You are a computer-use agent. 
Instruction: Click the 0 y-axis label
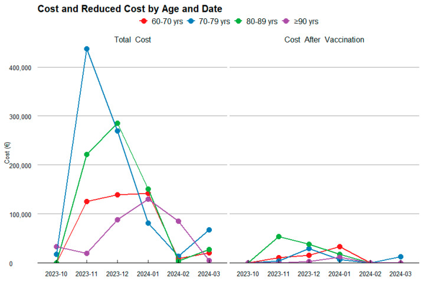(x=11, y=264)
